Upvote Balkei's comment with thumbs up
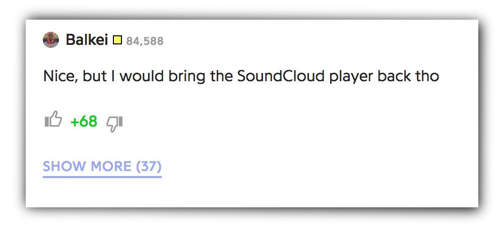 53,119
